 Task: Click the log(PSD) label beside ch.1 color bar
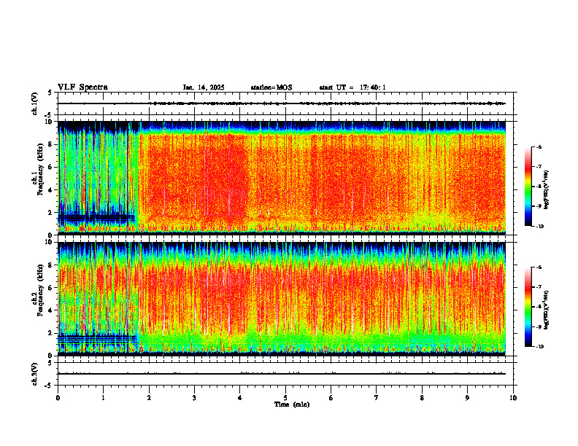click(547, 190)
